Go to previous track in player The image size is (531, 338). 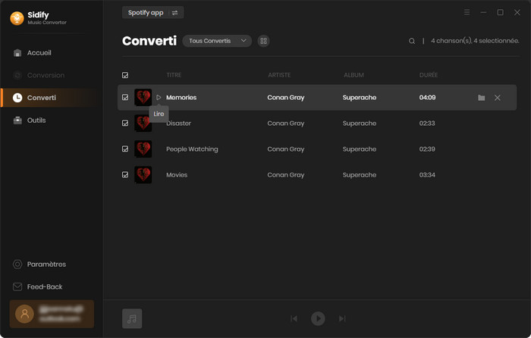[x=294, y=318]
